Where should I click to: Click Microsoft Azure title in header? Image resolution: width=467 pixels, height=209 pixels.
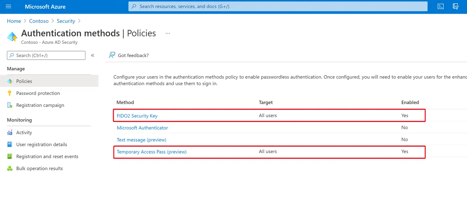click(x=45, y=6)
